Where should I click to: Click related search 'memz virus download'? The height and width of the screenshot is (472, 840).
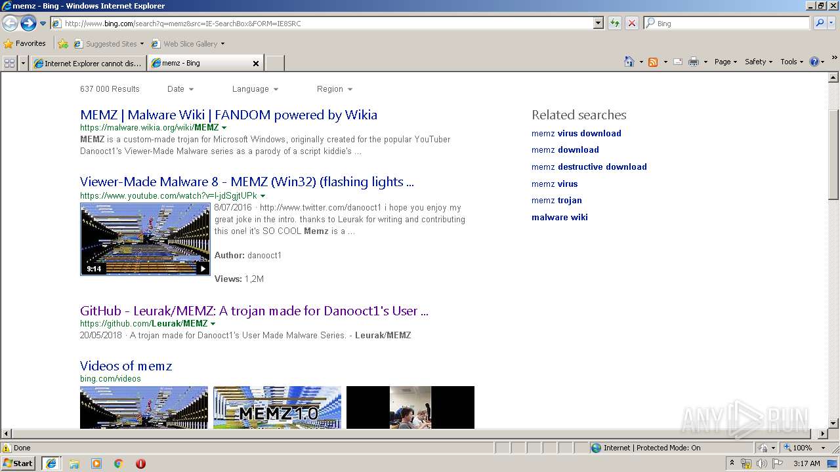[x=576, y=133]
